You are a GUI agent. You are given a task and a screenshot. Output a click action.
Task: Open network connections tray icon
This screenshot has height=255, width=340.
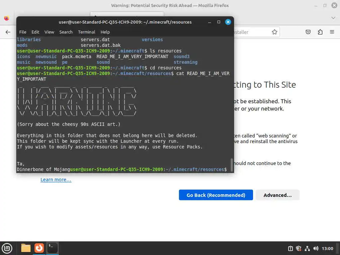307,248
